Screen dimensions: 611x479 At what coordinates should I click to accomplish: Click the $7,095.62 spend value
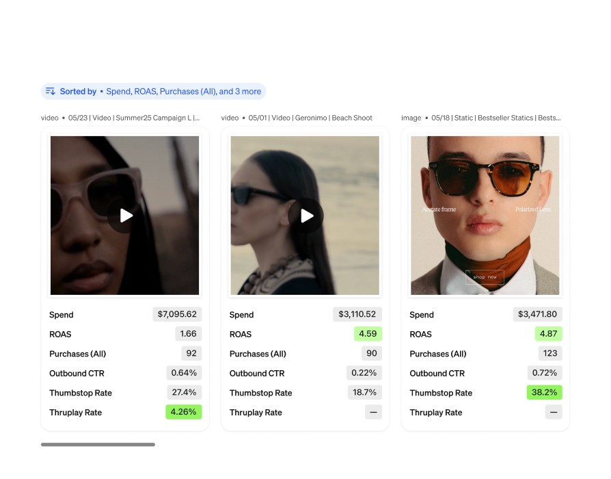[x=177, y=314]
